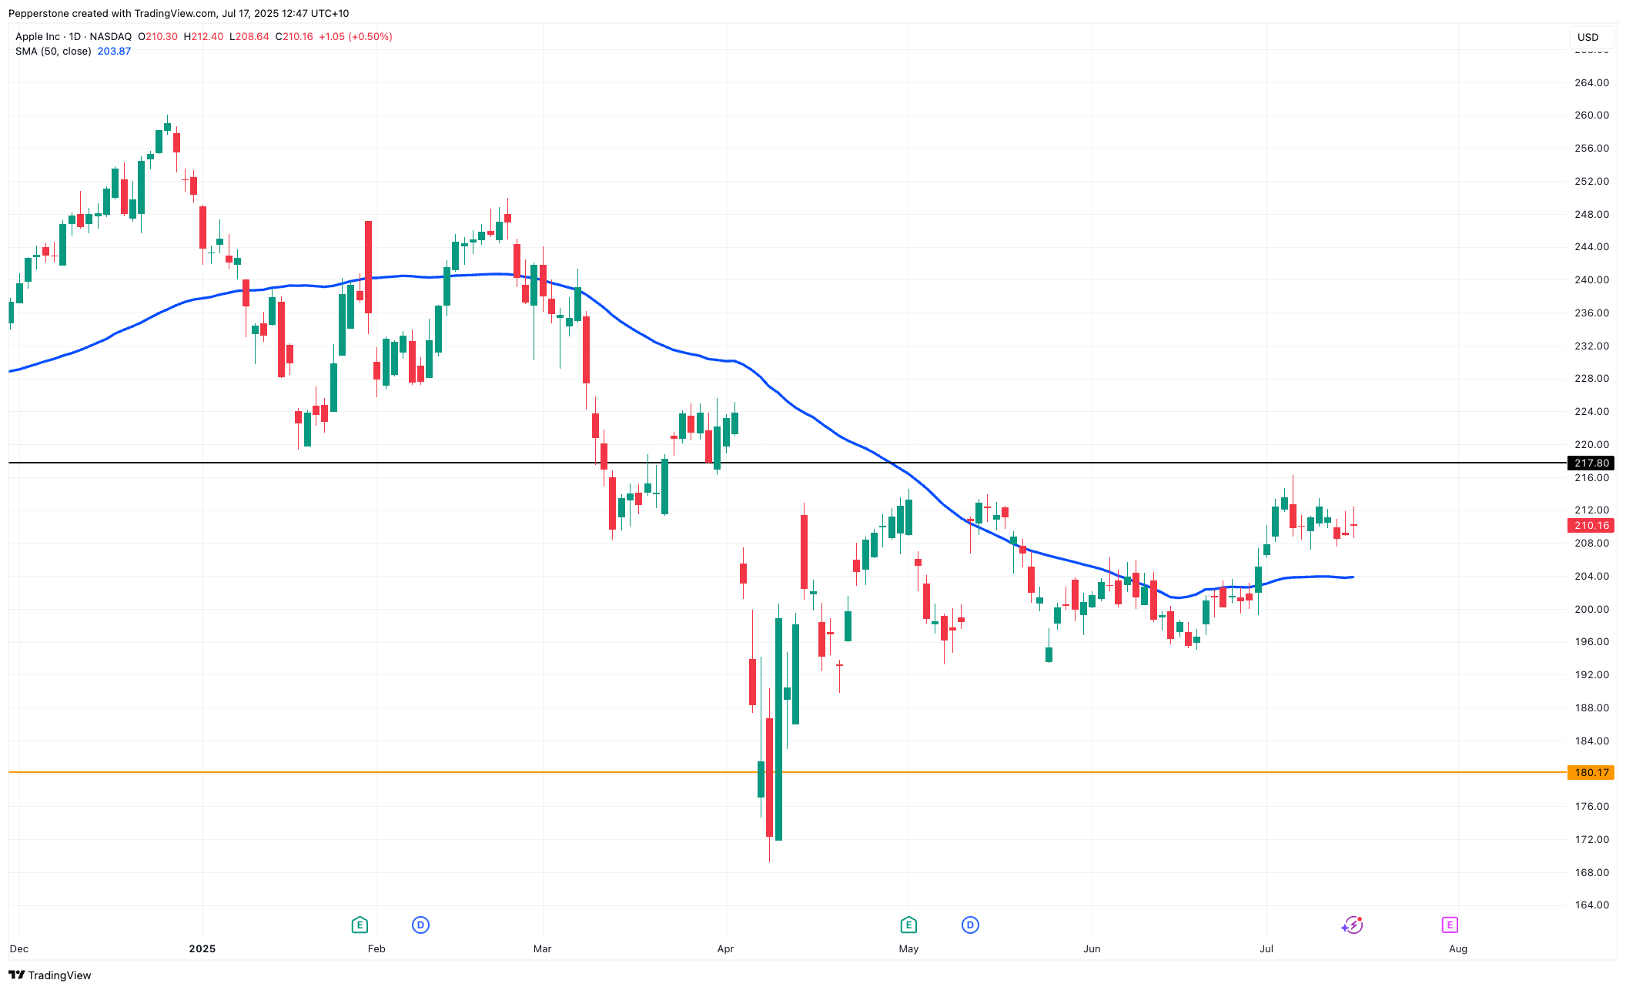
Task: Select the Apple Inc symbol title
Action: click(x=74, y=36)
